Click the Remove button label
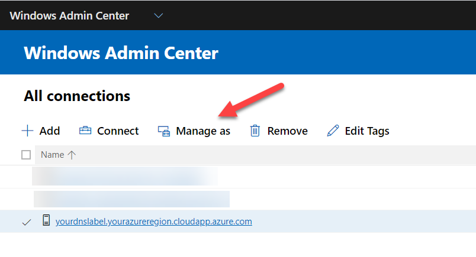The image size is (476, 257). coord(288,131)
